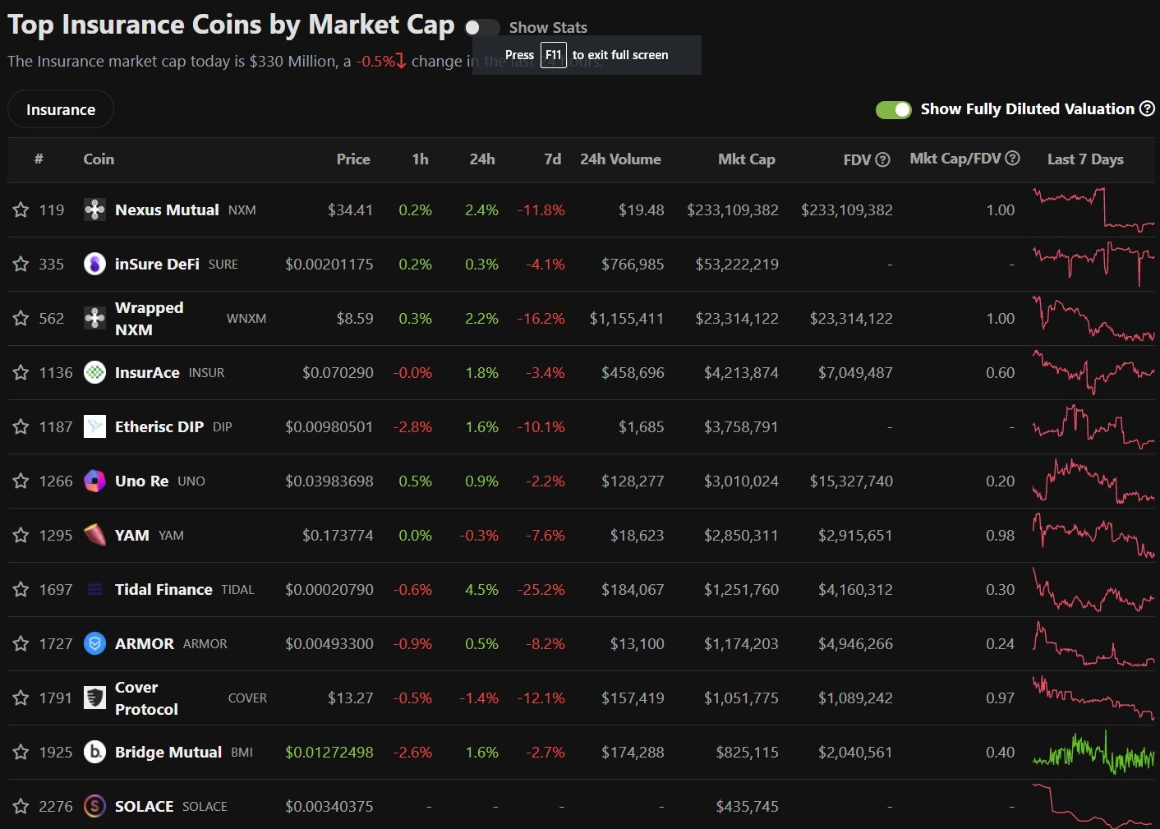This screenshot has height=829, width=1160.
Task: Open Bridge Mutual coin link
Action: pyautogui.click(x=168, y=753)
